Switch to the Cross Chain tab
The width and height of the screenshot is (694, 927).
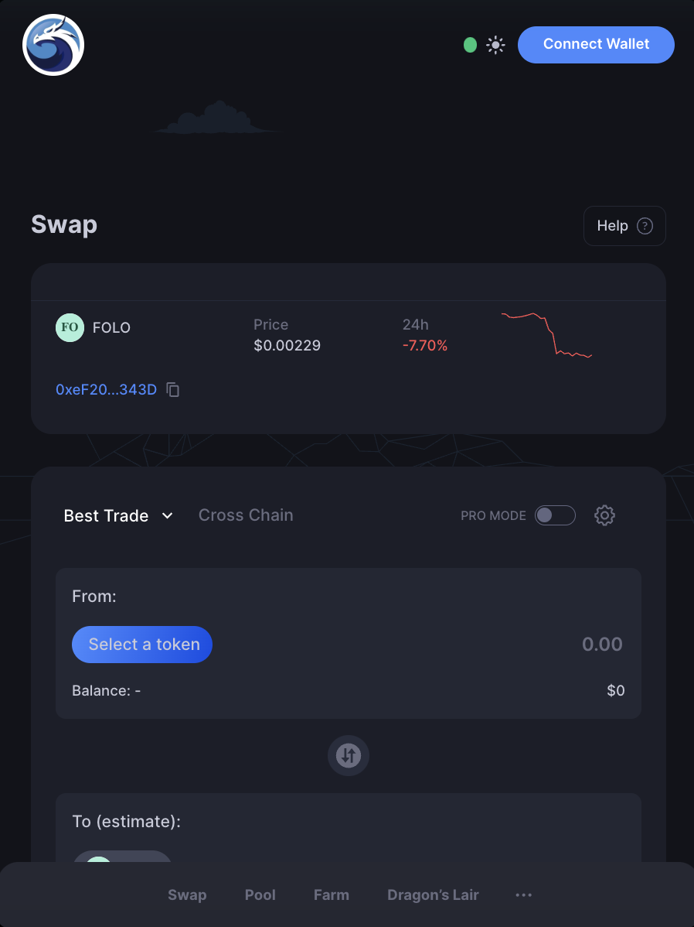pyautogui.click(x=246, y=515)
